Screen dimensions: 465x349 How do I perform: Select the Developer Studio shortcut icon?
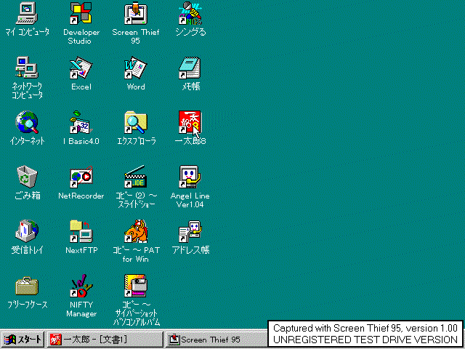click(81, 14)
